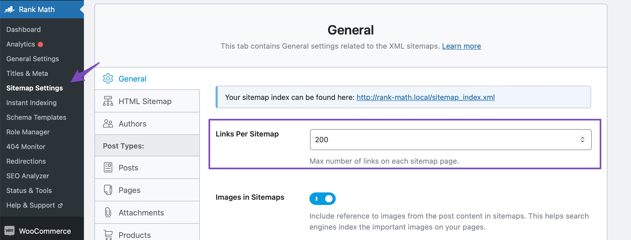Open Rank Math Dashboard menu
Image resolution: width=631 pixels, height=240 pixels.
click(x=24, y=30)
